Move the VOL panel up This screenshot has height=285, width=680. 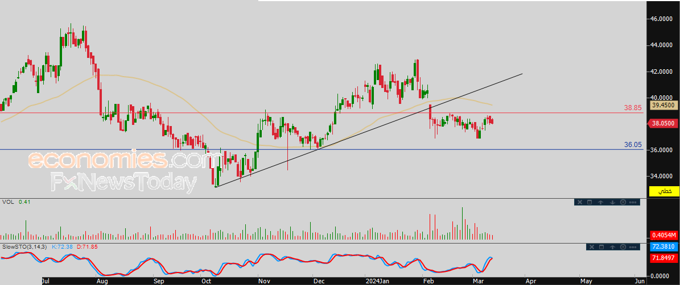coord(601,202)
